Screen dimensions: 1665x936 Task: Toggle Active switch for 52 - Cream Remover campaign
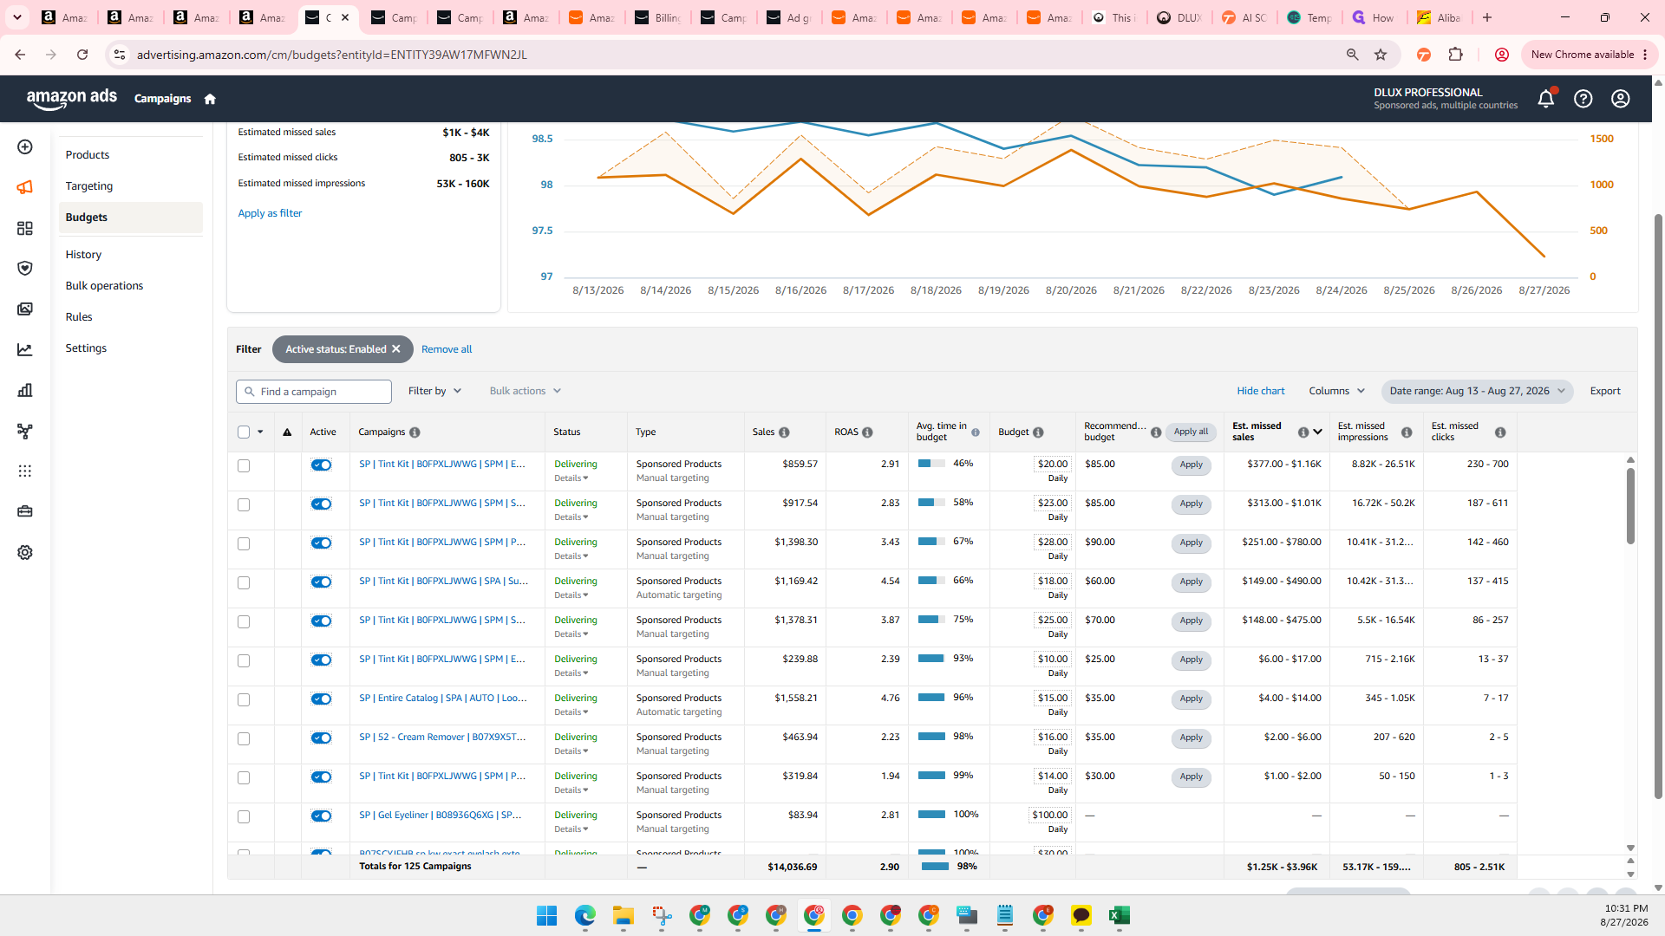click(x=321, y=738)
